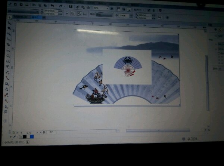Click the New document icon
Screen dimensions: 224x166
click(x=10, y=4)
